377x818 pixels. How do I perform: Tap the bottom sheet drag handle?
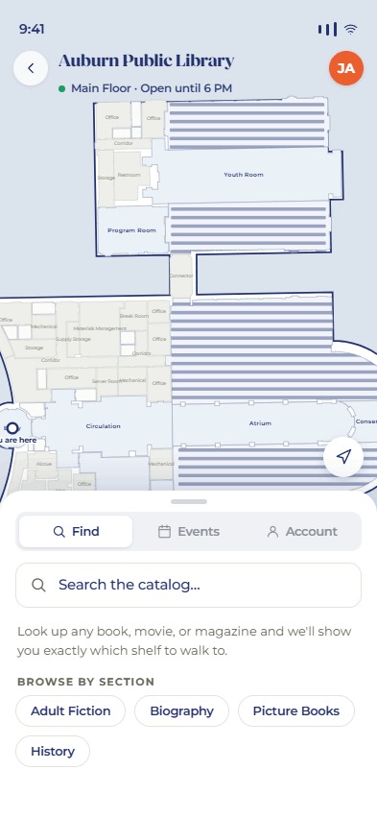[x=189, y=502]
